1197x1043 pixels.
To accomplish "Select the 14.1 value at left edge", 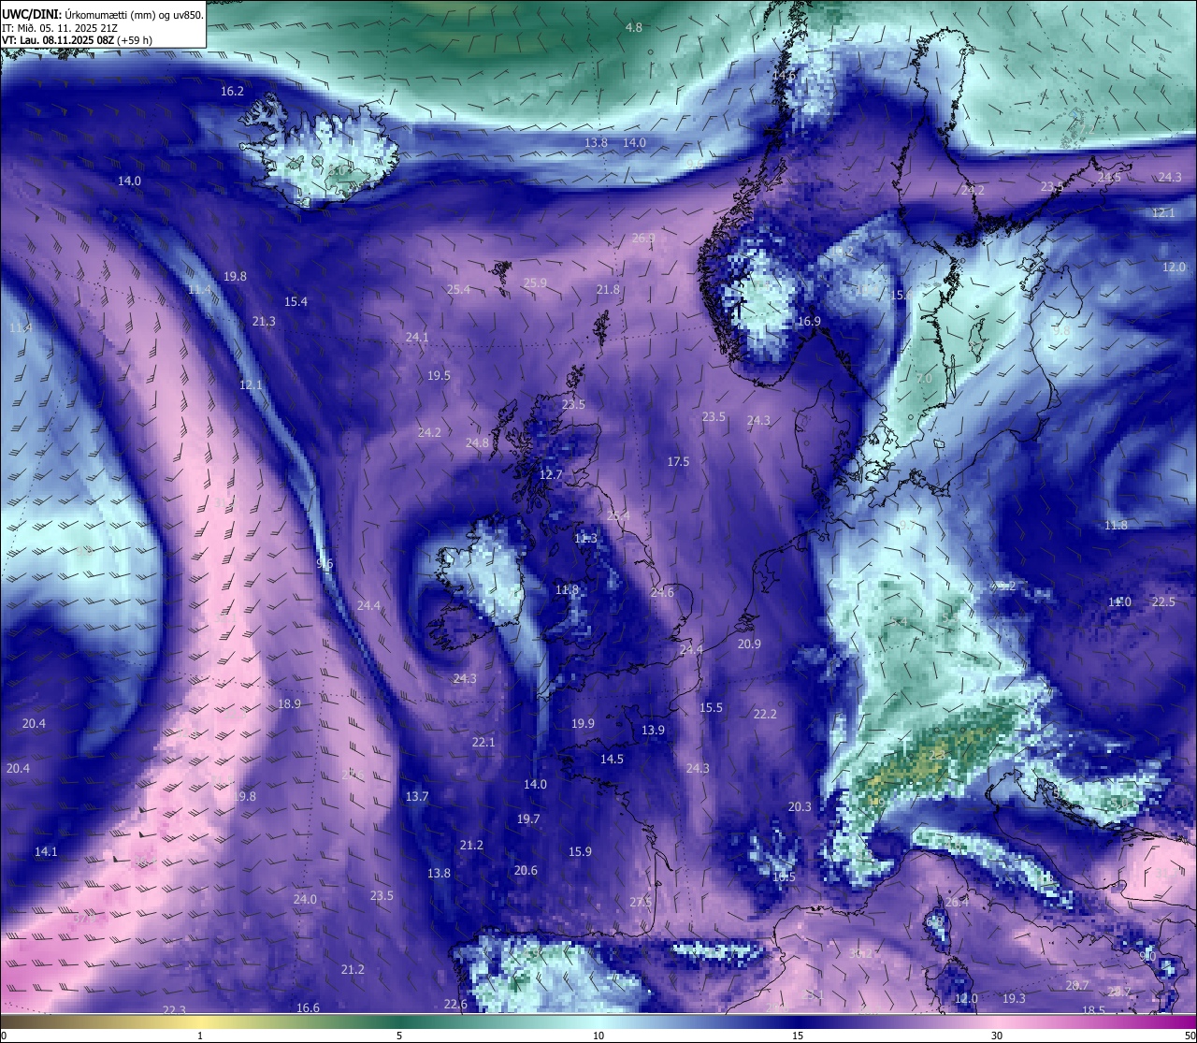I will [x=46, y=852].
